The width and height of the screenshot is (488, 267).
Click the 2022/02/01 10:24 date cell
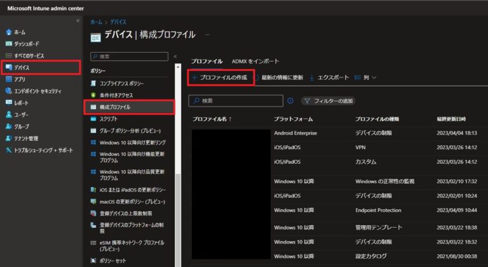457,195
